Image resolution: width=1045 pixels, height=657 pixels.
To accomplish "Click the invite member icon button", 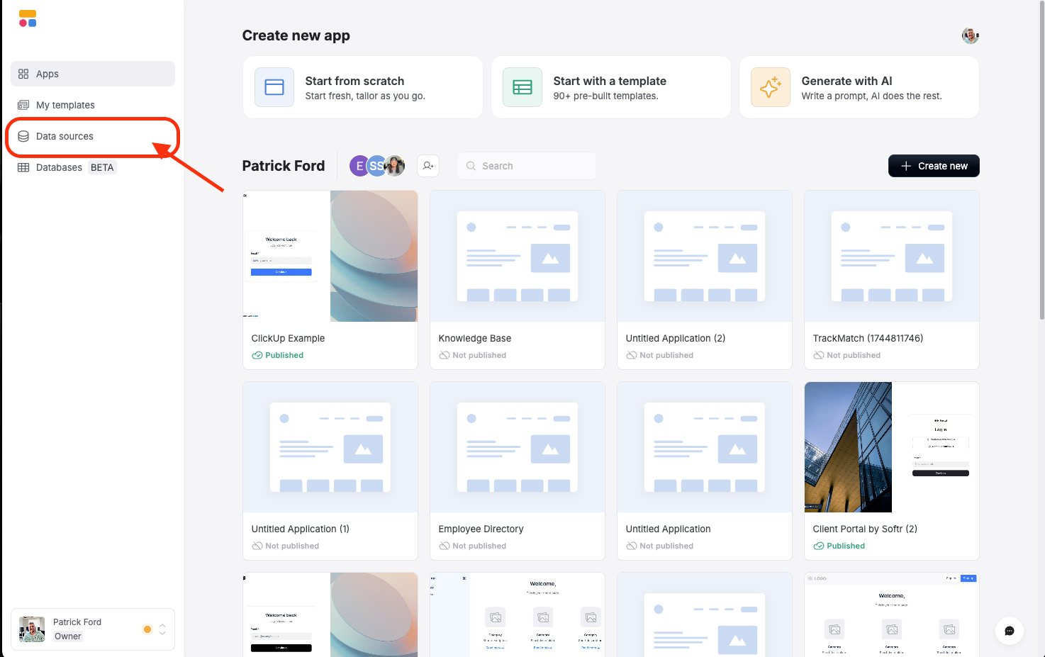I will click(x=428, y=166).
